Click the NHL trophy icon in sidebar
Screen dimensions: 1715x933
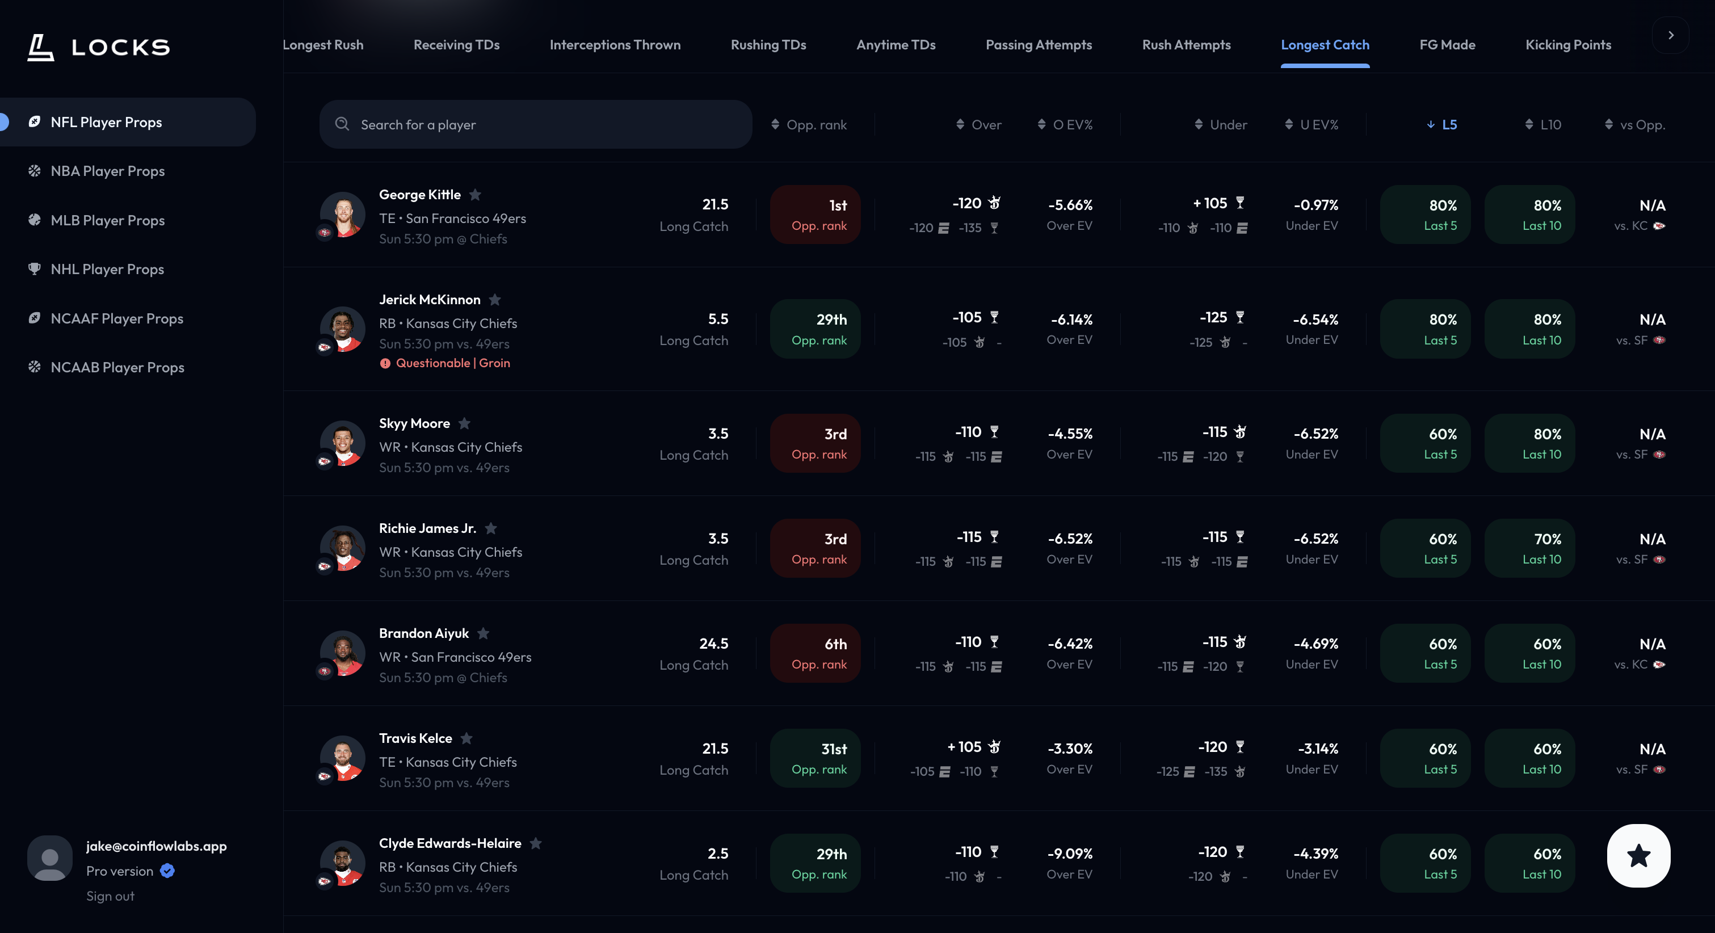[34, 269]
